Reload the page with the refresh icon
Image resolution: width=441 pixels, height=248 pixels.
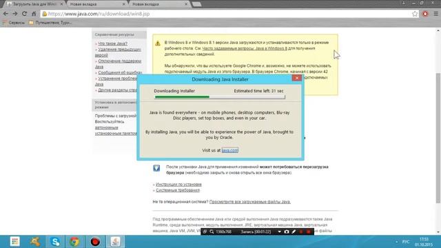(x=25, y=14)
